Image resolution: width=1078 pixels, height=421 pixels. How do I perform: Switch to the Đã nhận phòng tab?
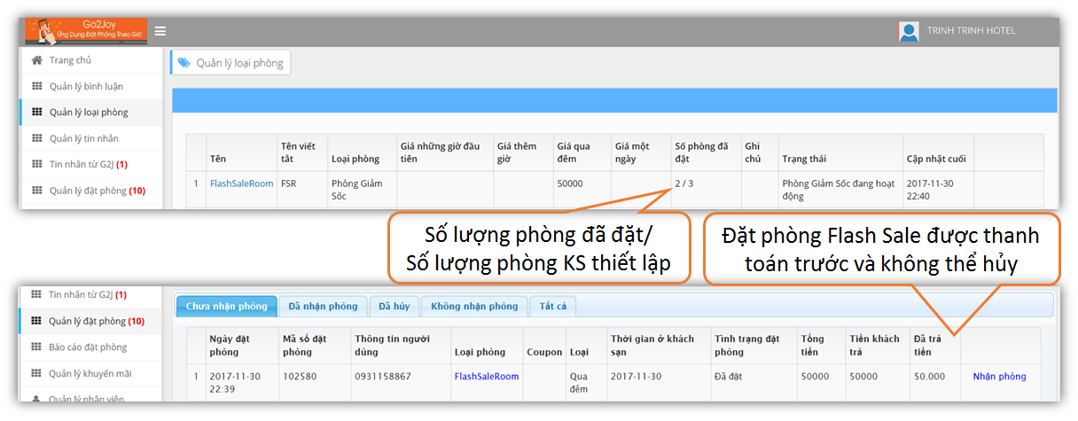pyautogui.click(x=323, y=306)
